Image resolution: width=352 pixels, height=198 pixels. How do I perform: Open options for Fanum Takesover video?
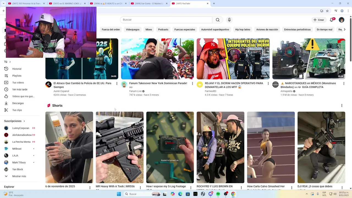coord(193,84)
